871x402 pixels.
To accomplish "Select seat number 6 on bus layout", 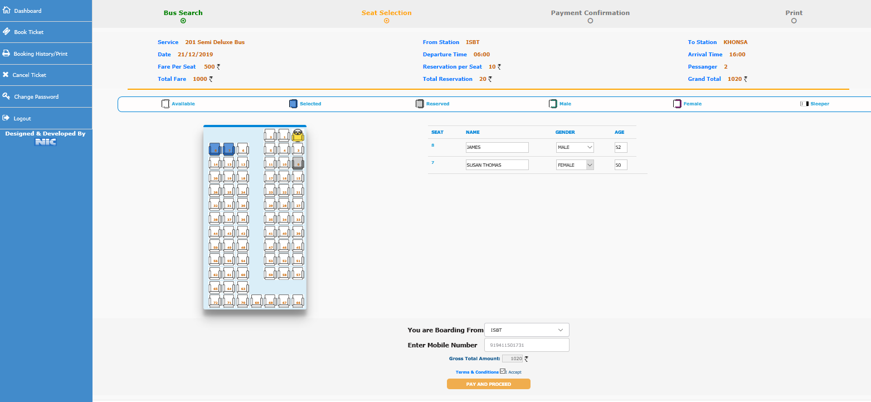I will tap(242, 149).
